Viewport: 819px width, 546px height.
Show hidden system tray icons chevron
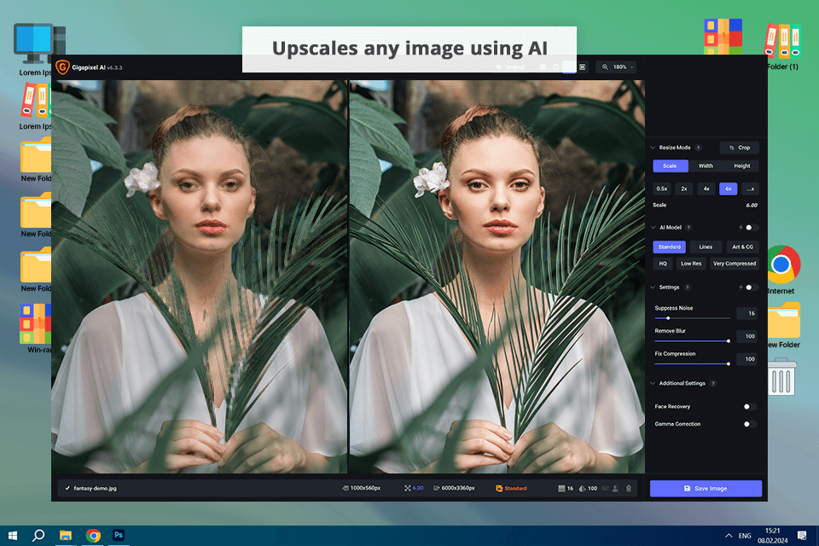click(728, 536)
